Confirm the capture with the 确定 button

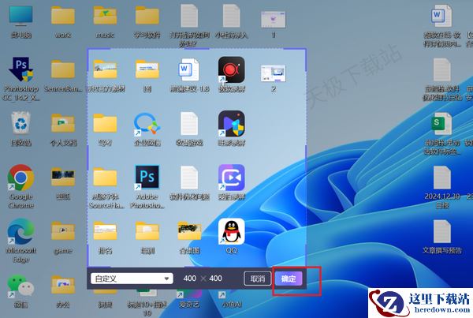tap(289, 279)
